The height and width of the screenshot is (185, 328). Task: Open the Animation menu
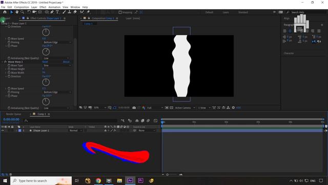pos(54,7)
